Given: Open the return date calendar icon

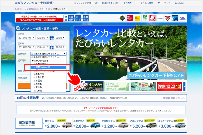Looking at the screenshot, I should 52,48.
